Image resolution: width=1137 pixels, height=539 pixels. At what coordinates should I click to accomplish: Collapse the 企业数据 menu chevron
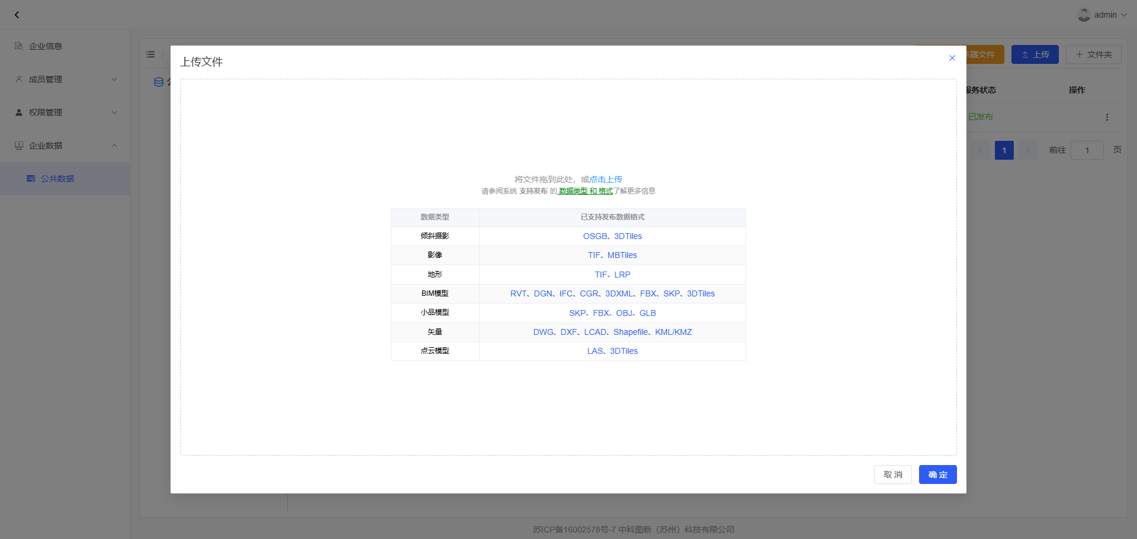[114, 146]
